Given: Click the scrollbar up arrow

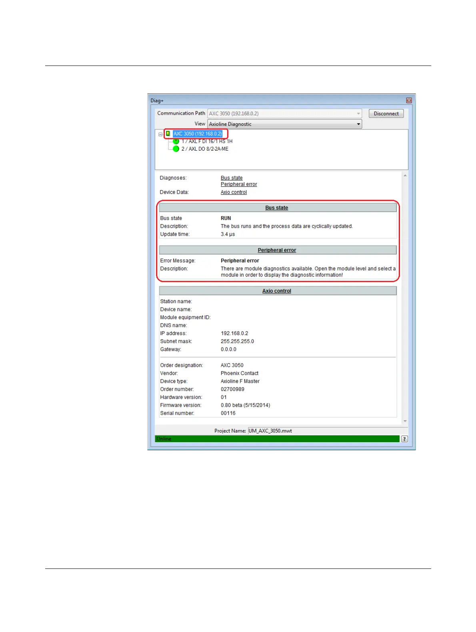Looking at the screenshot, I should pyautogui.click(x=405, y=175).
